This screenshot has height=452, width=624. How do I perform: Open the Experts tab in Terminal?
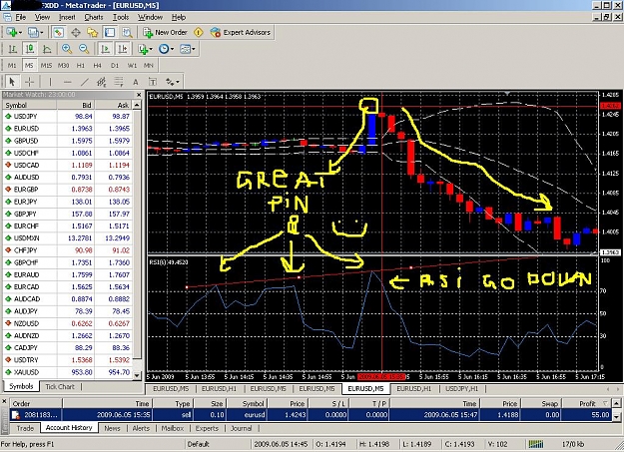[207, 428]
